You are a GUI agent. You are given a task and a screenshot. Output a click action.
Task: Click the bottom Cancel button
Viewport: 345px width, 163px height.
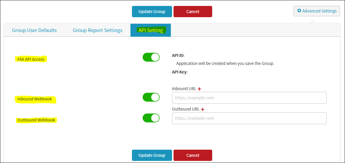[193, 155]
